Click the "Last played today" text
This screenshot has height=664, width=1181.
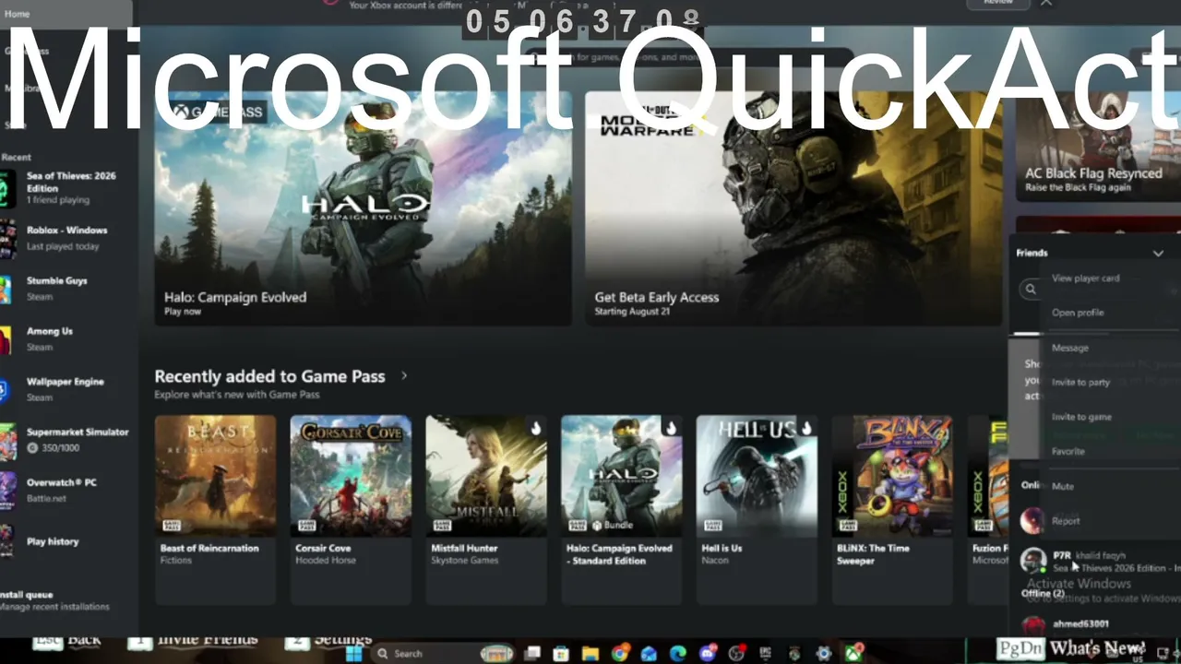click(x=63, y=246)
